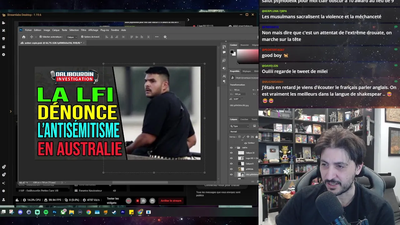Open Streamlabs performance stats bar-chart icon
Image resolution: width=400 pixels, height=225 pixels.
pyautogui.click(x=17, y=200)
